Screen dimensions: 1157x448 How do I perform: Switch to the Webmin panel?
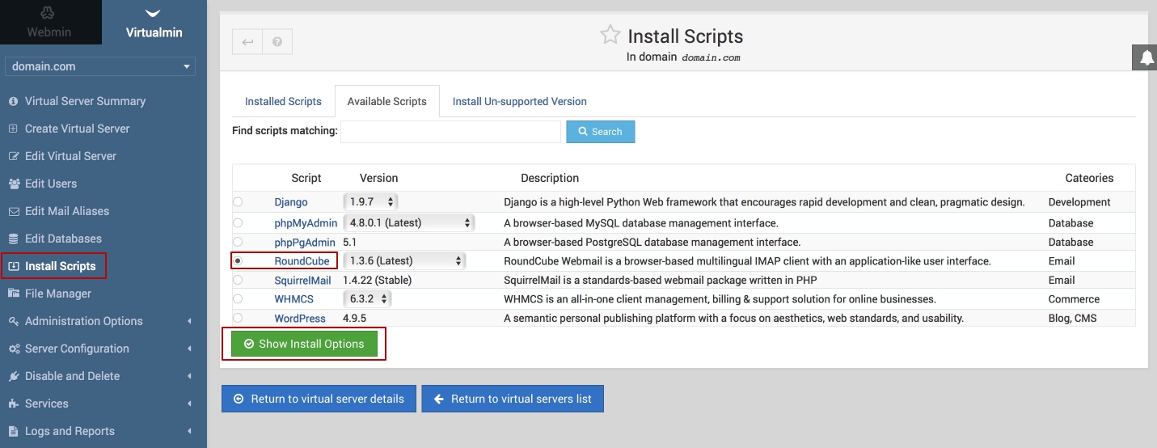[49, 23]
